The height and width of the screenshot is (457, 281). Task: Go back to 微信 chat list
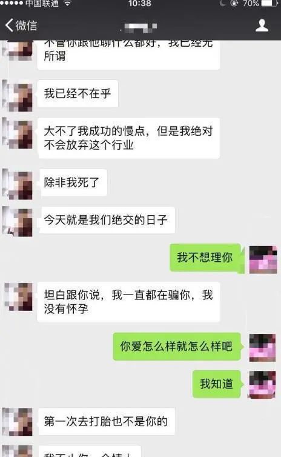tap(21, 25)
